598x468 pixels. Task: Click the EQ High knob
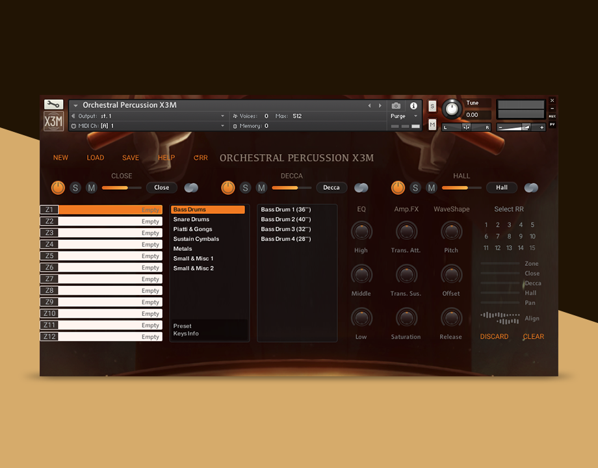click(361, 231)
